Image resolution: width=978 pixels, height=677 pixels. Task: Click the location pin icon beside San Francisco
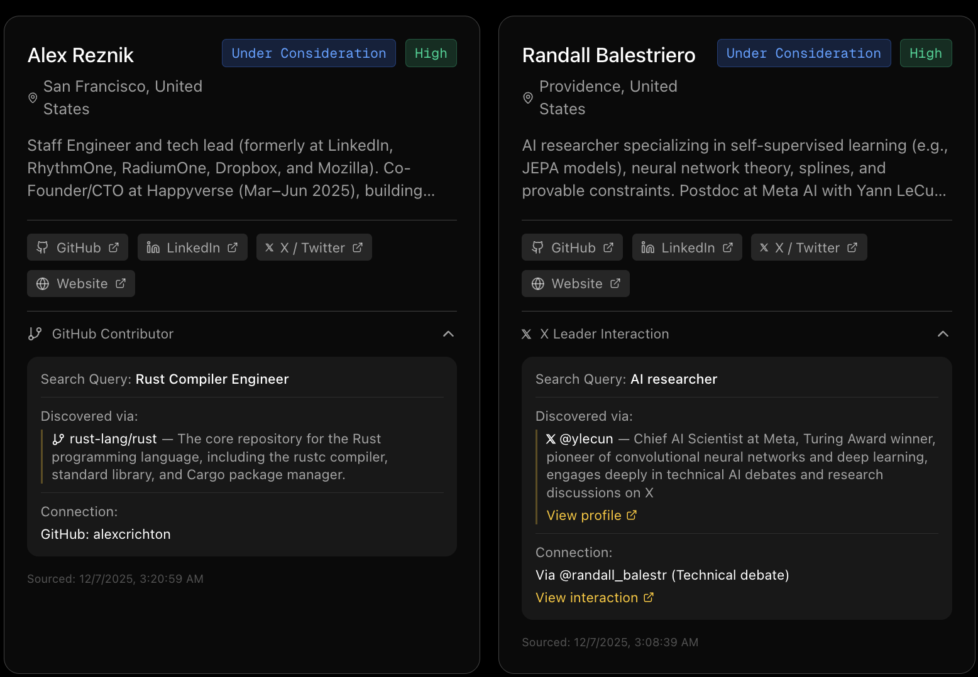click(x=33, y=98)
